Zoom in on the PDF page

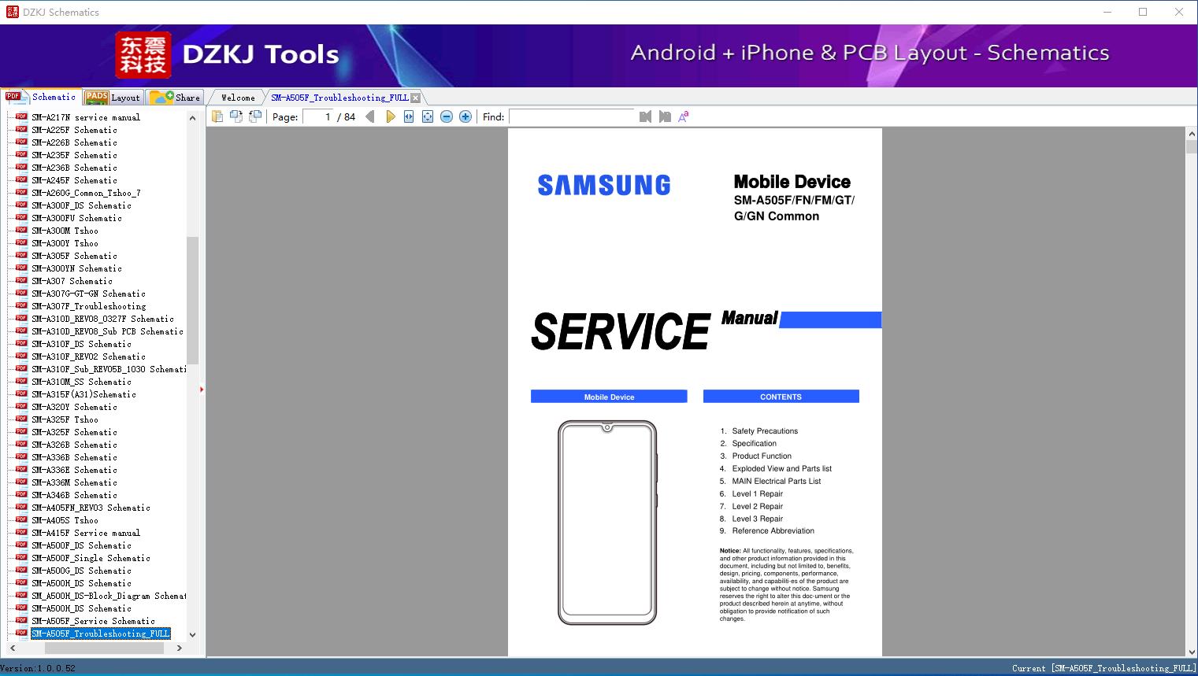point(465,116)
